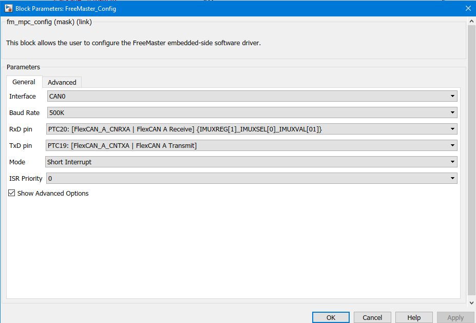Click the RxD pin dropdown arrow icon
The width and height of the screenshot is (476, 323).
click(x=452, y=129)
